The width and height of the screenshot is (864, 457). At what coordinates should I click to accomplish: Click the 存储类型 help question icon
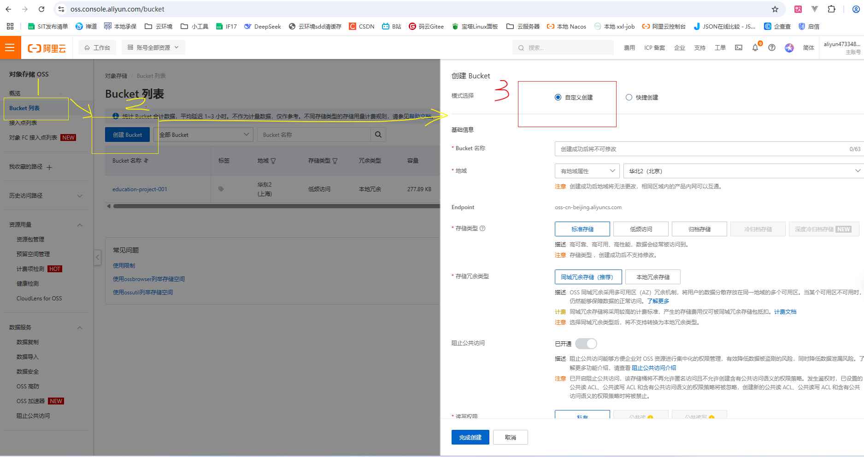(482, 228)
